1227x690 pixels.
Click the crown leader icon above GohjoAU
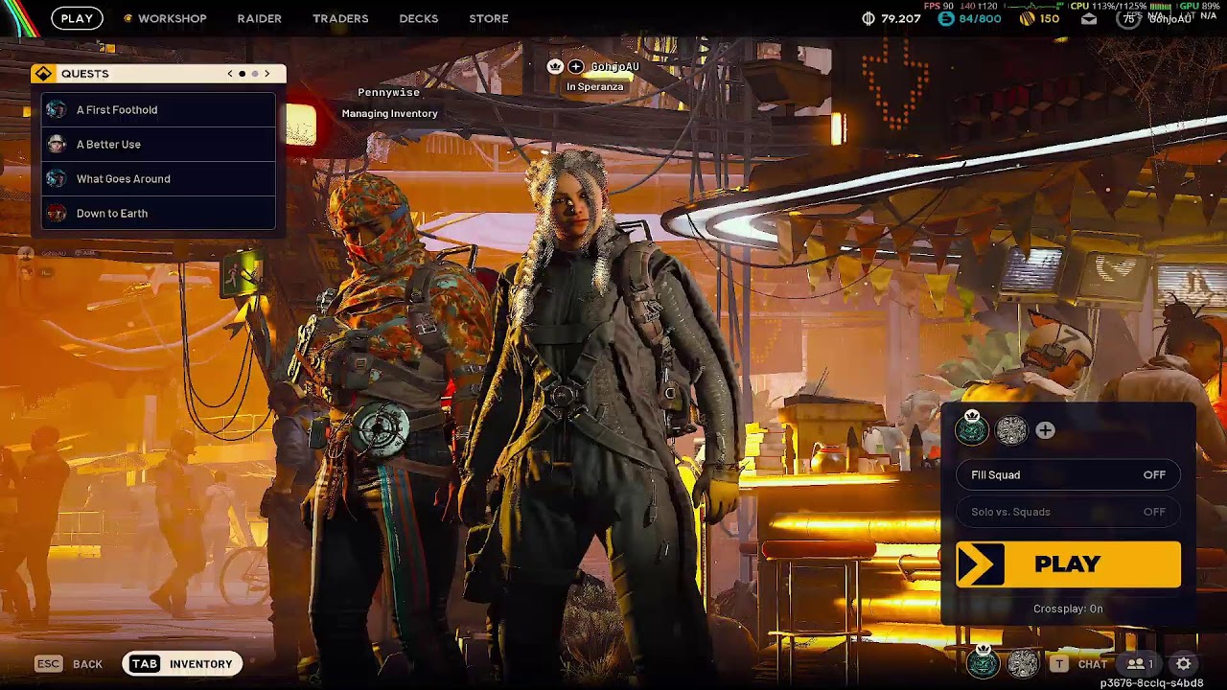click(x=555, y=66)
